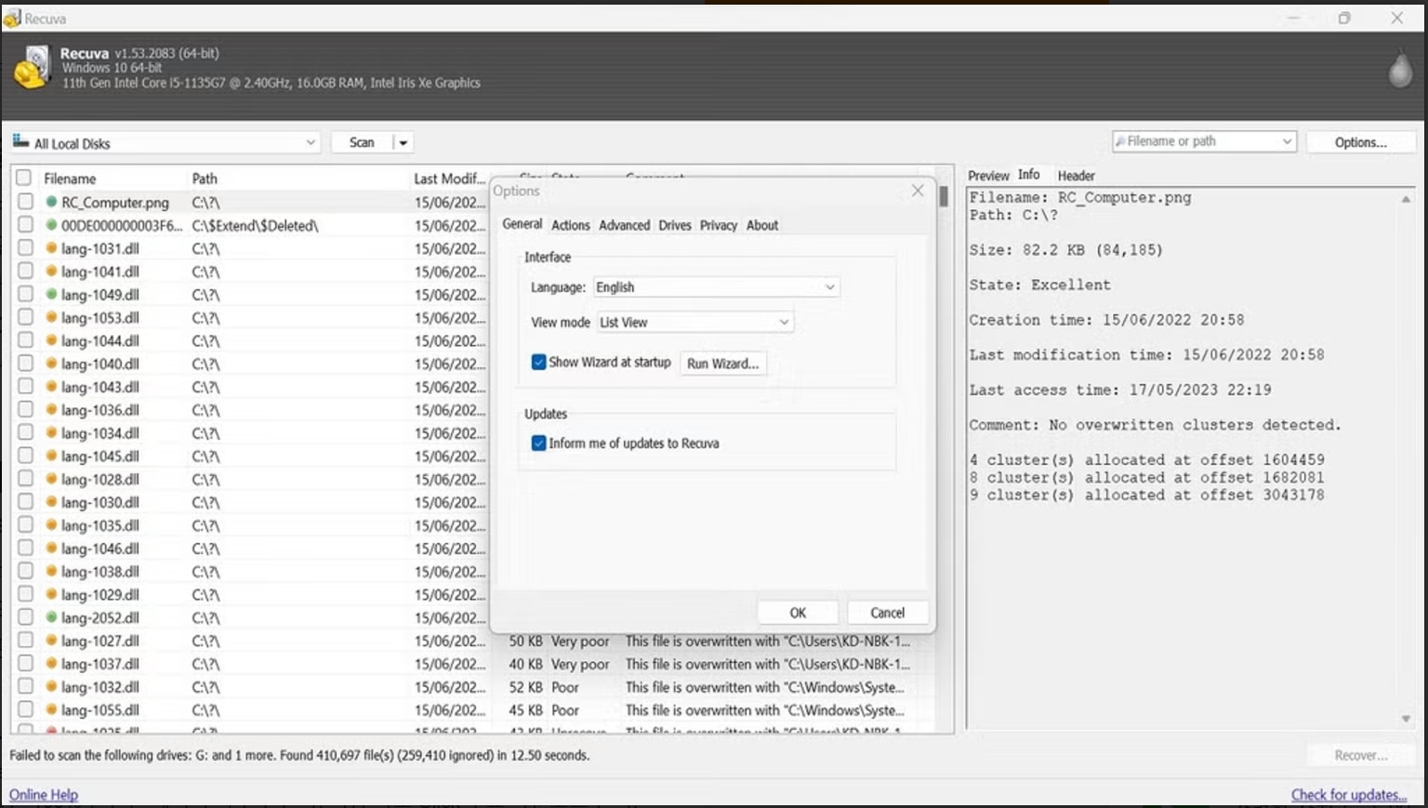Sort by the Last Modif... column header

click(x=449, y=179)
